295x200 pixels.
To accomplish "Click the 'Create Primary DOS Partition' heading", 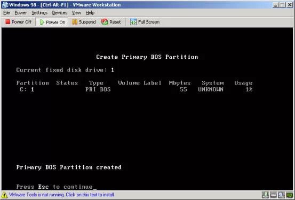I will 147,57.
